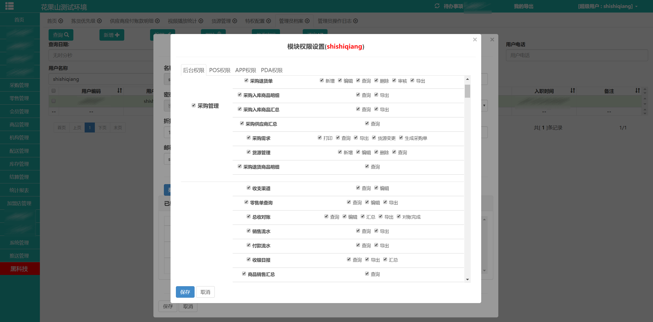The image size is (653, 322).
Task: Expand 加盟店管理 sidebar menu
Action: tap(19, 203)
